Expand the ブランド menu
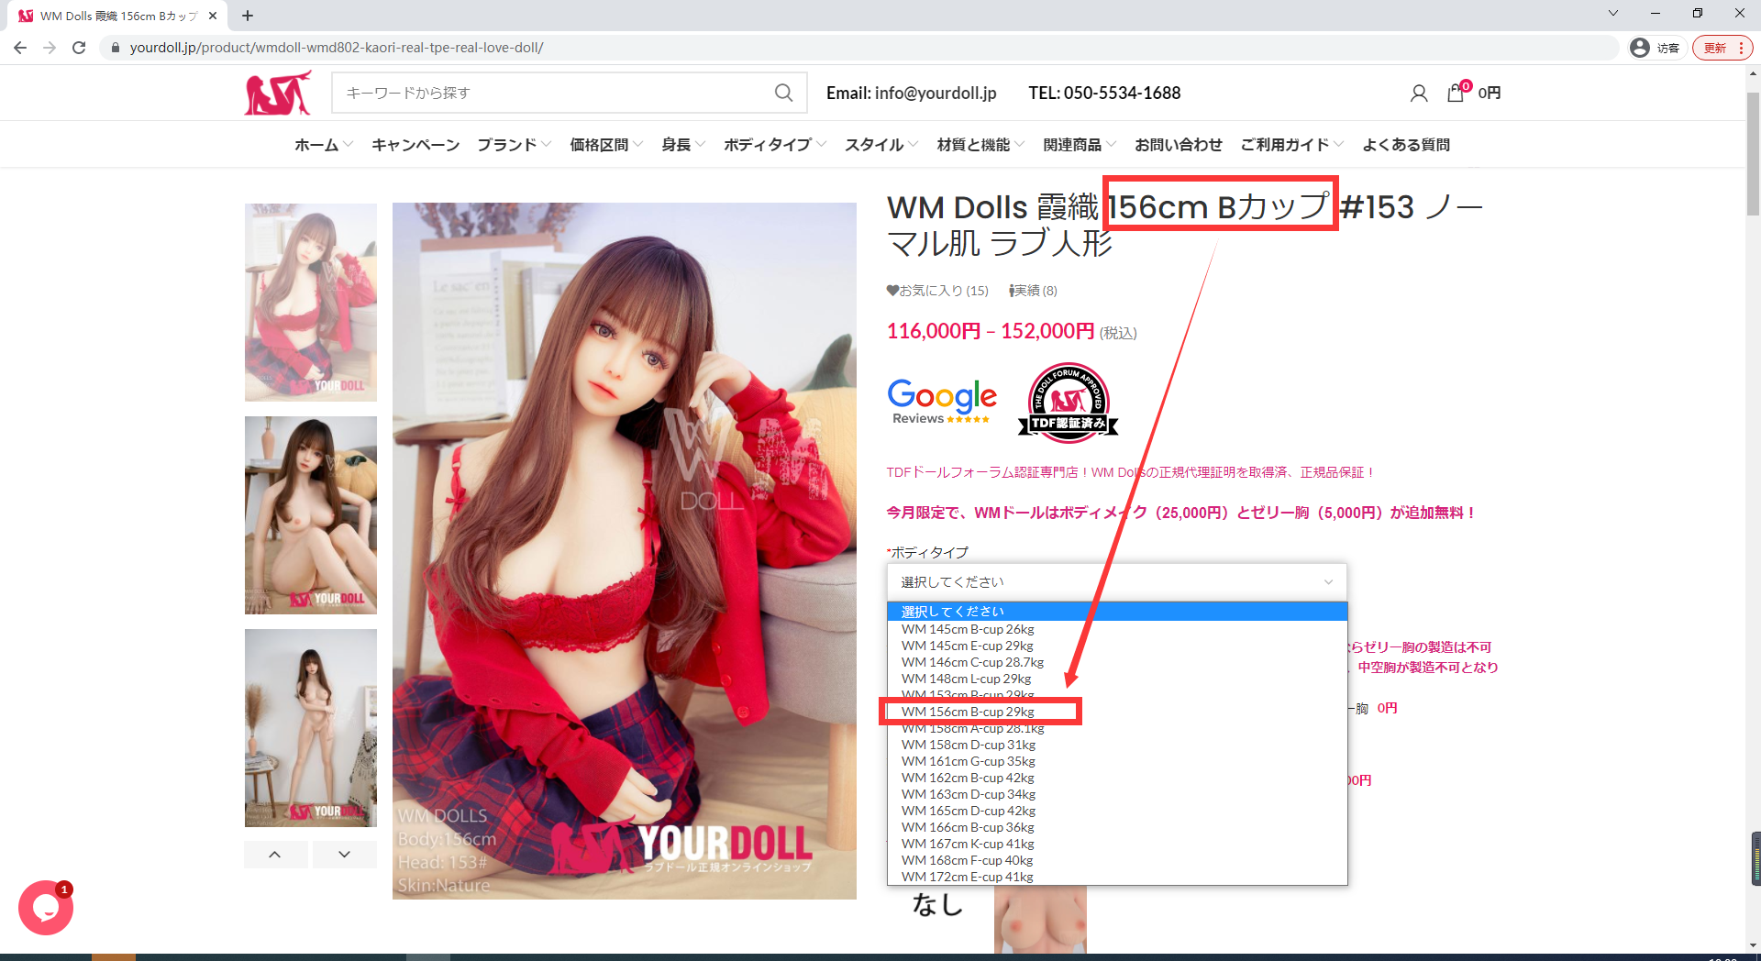The width and height of the screenshot is (1761, 961). click(515, 145)
